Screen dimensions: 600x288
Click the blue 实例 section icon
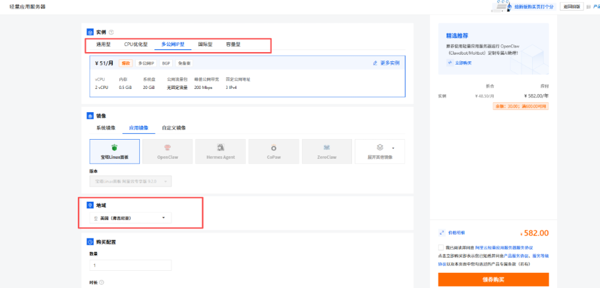pos(90,32)
